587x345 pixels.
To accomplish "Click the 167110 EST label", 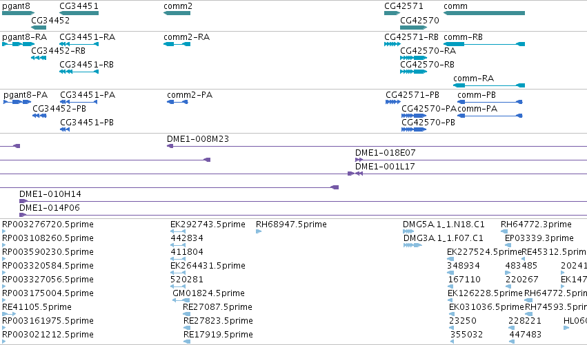I will click(x=464, y=280).
